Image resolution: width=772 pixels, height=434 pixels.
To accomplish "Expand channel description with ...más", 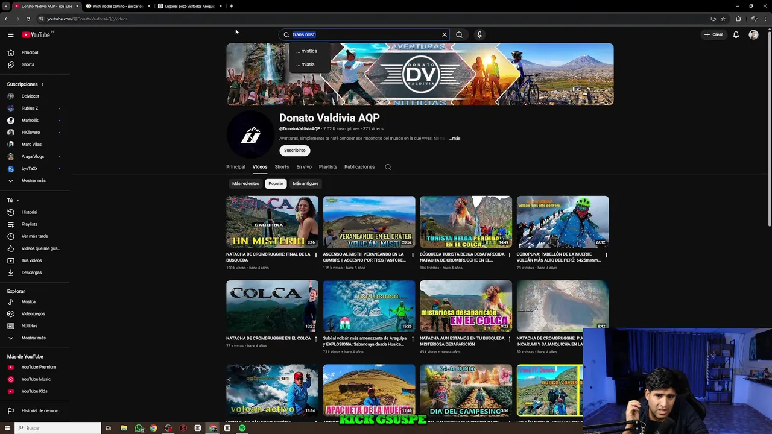I will pyautogui.click(x=455, y=139).
